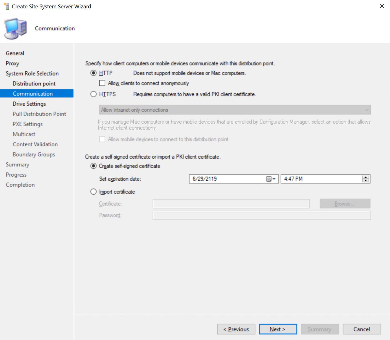Select the HTTP radio button
Image resolution: width=390 pixels, height=340 pixels.
coord(93,73)
